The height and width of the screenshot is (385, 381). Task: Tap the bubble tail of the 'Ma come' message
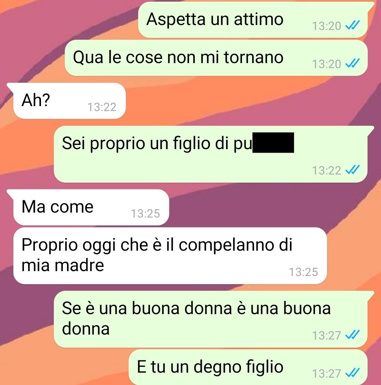click(10, 193)
